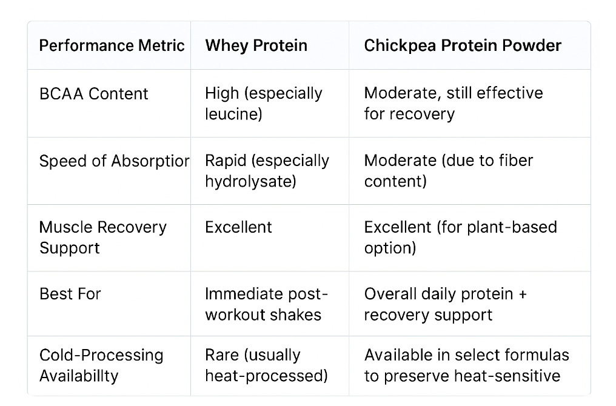Select the 'Rapid (especially hydrolysate)' cell
This screenshot has width=616, height=406.
point(267,171)
